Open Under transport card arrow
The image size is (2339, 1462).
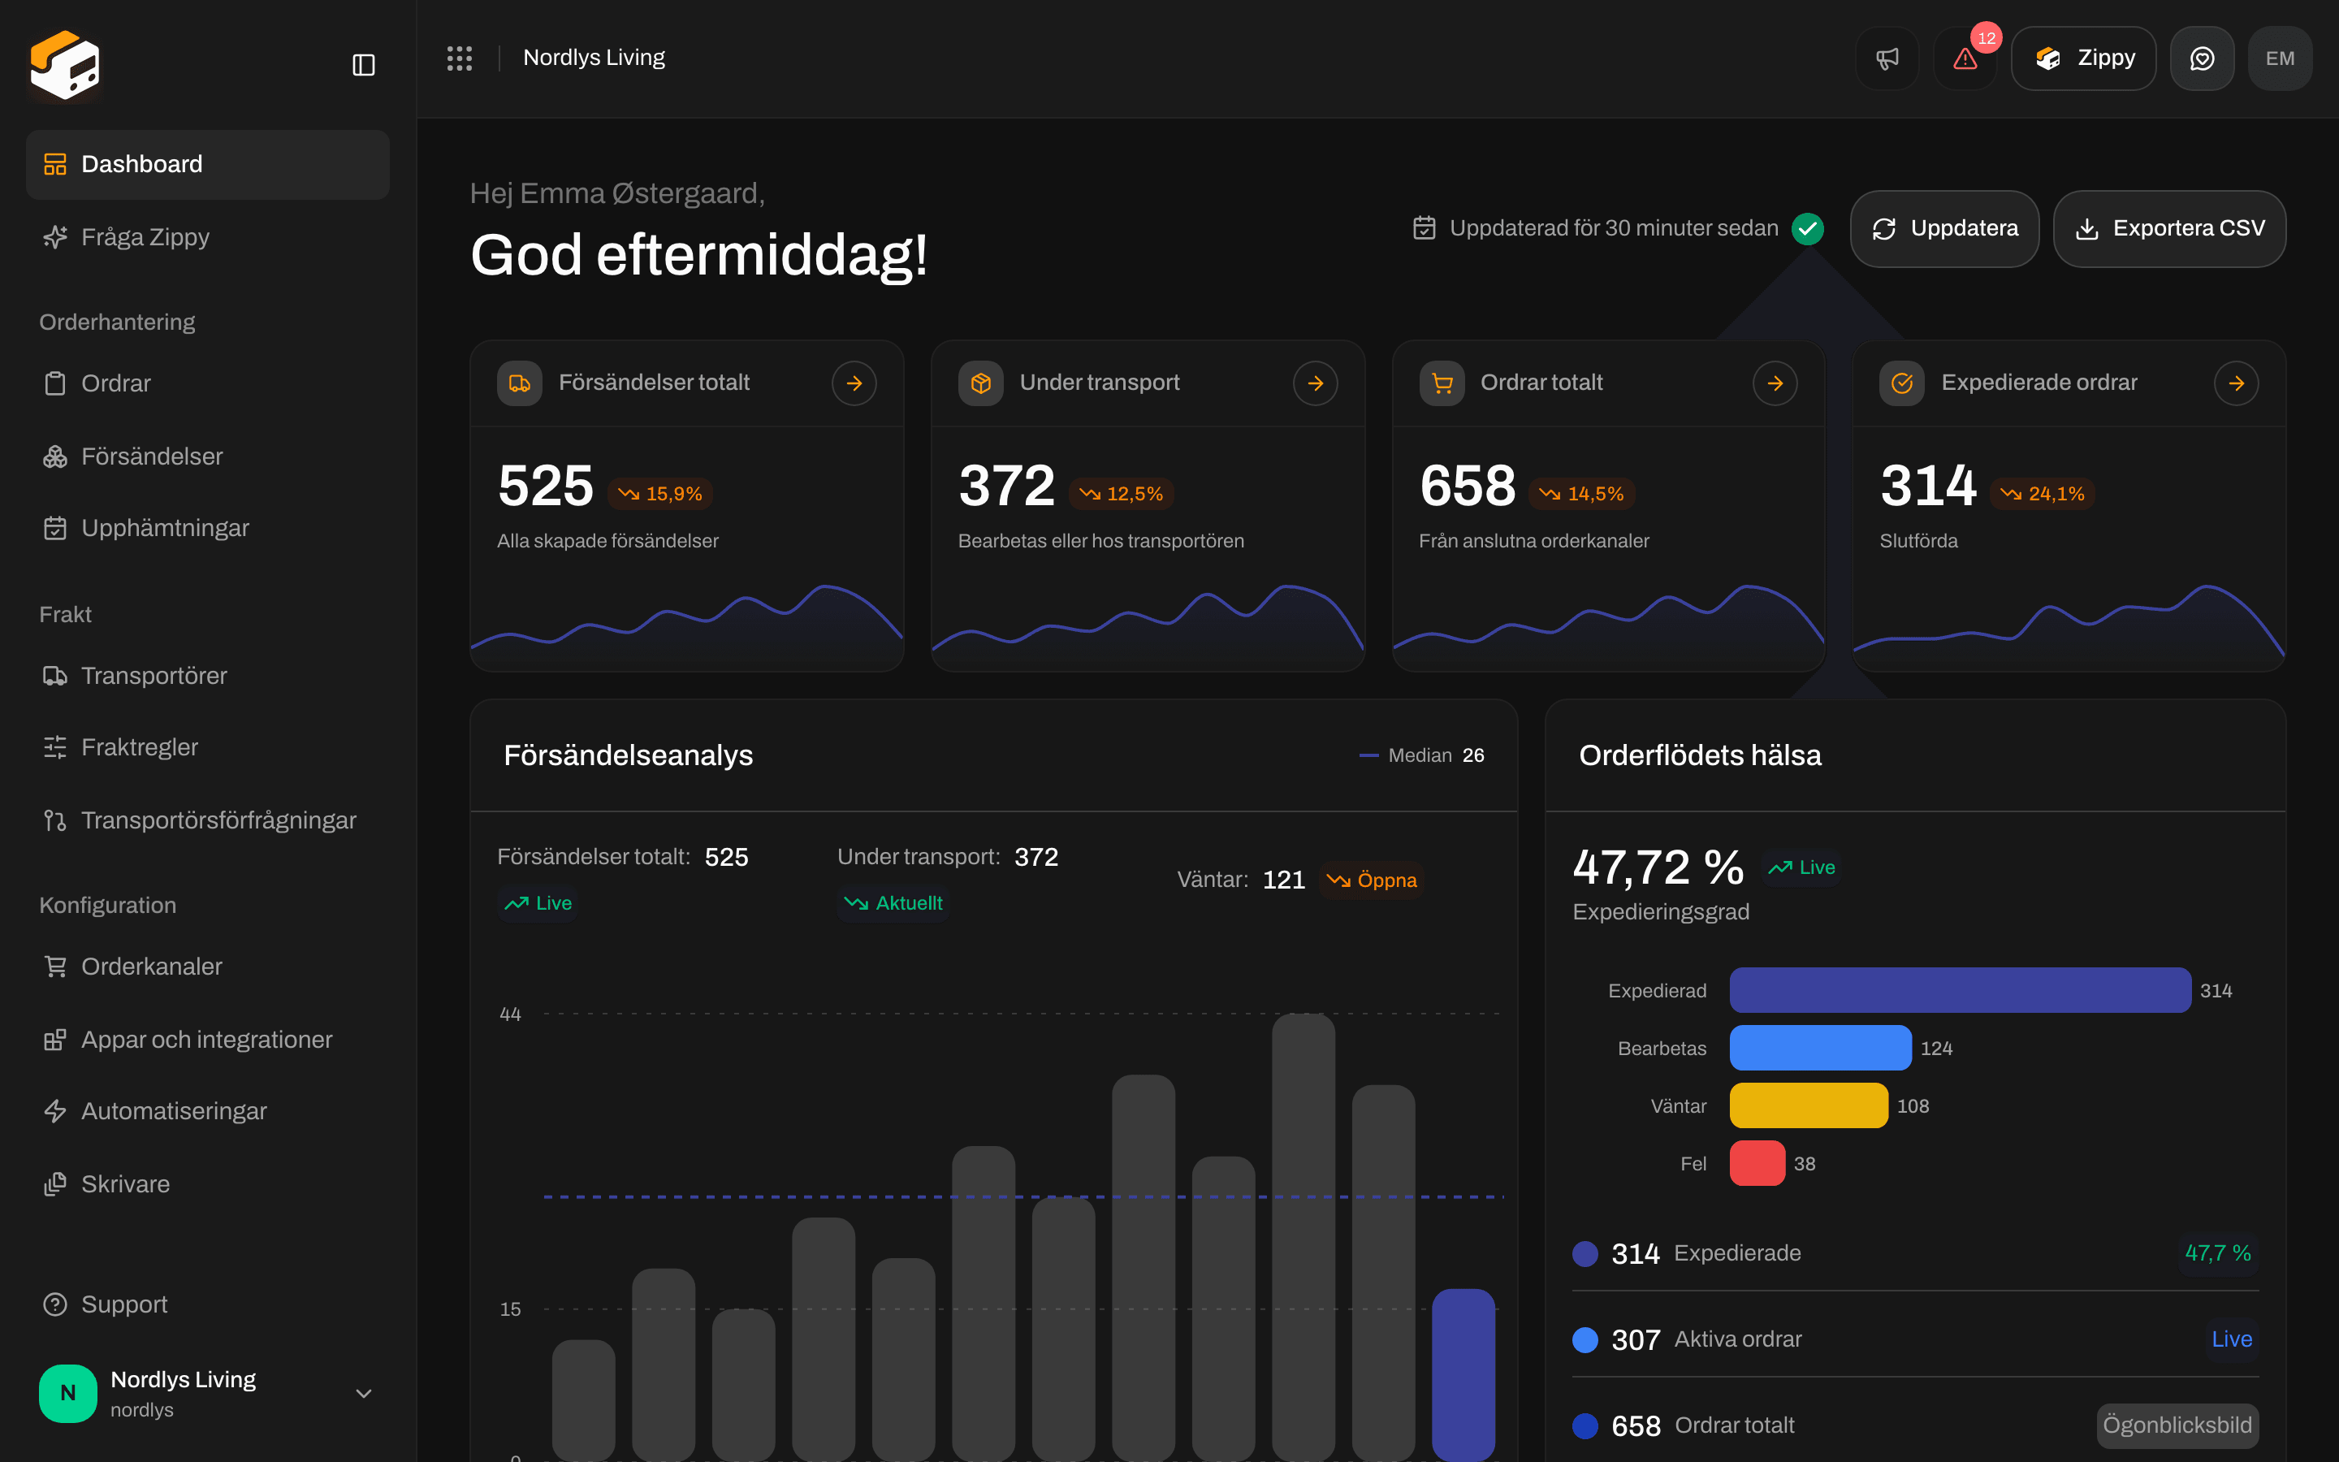click(1315, 383)
